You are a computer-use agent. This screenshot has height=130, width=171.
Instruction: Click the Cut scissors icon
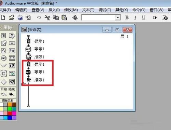(x=47, y=17)
